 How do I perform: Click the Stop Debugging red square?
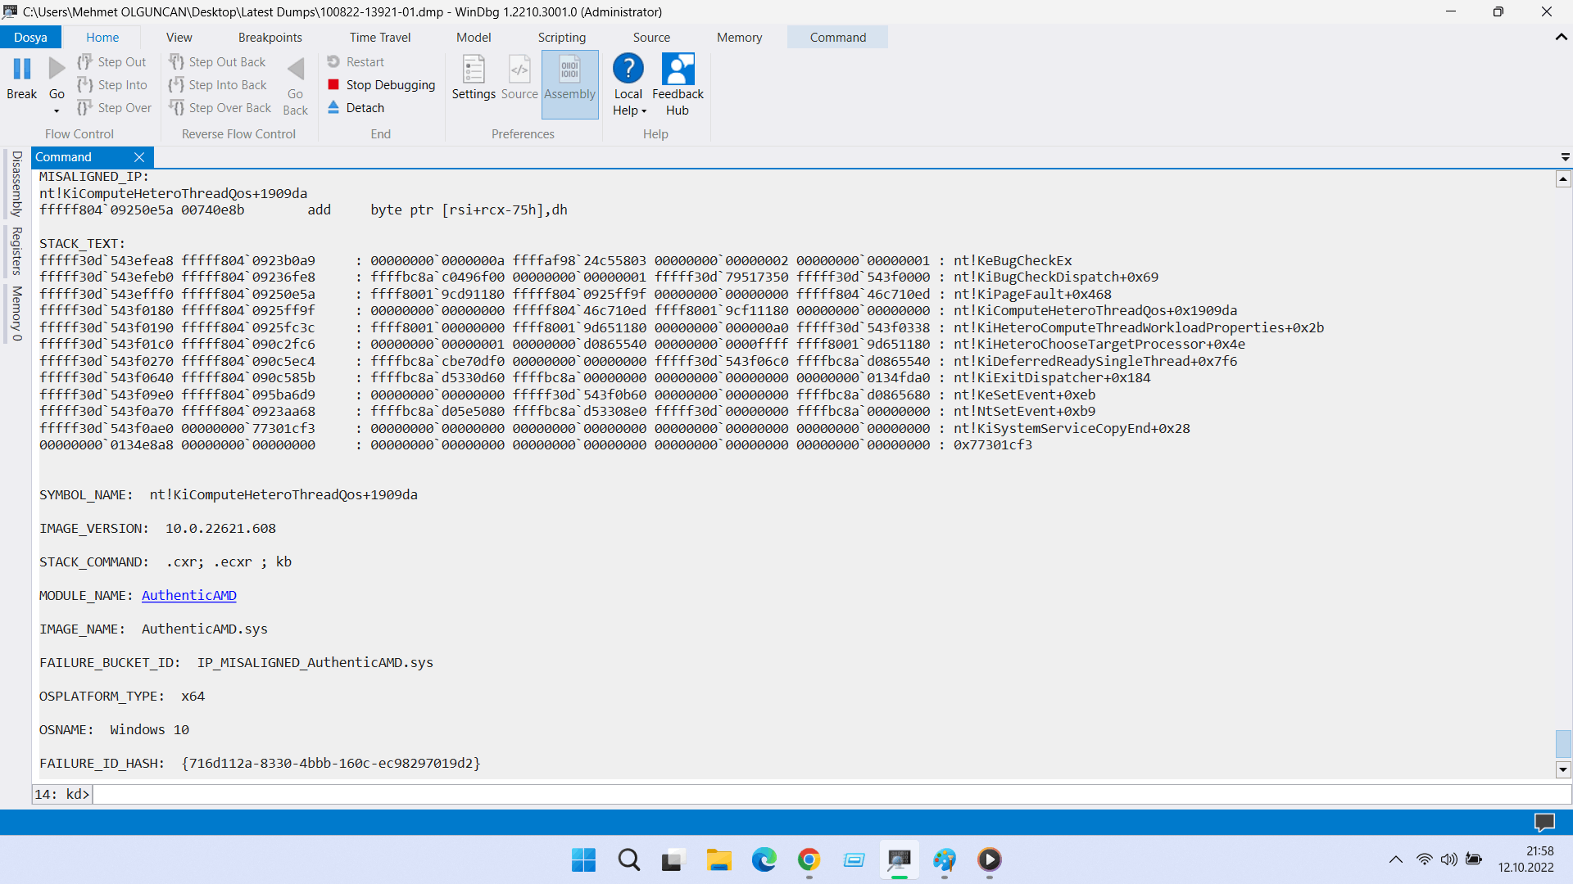pyautogui.click(x=333, y=85)
